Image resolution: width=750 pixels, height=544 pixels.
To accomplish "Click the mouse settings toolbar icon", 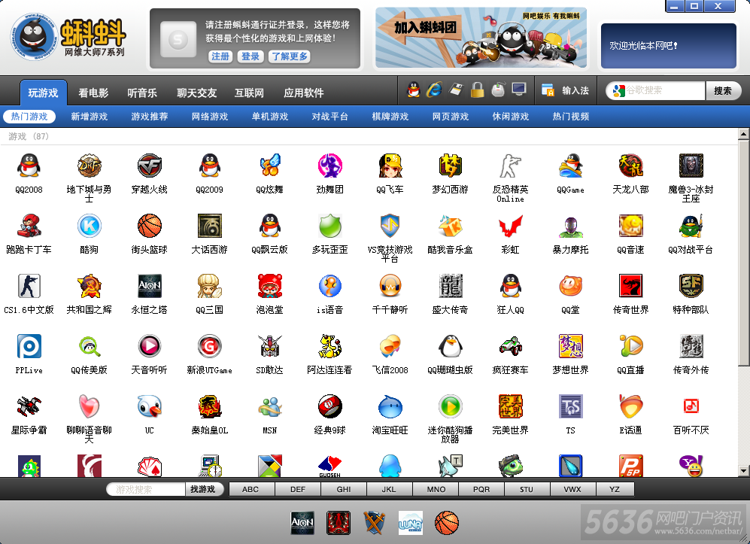I will click(498, 90).
